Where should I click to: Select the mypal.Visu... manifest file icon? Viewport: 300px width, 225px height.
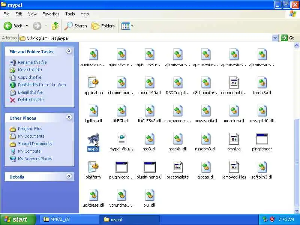click(121, 139)
